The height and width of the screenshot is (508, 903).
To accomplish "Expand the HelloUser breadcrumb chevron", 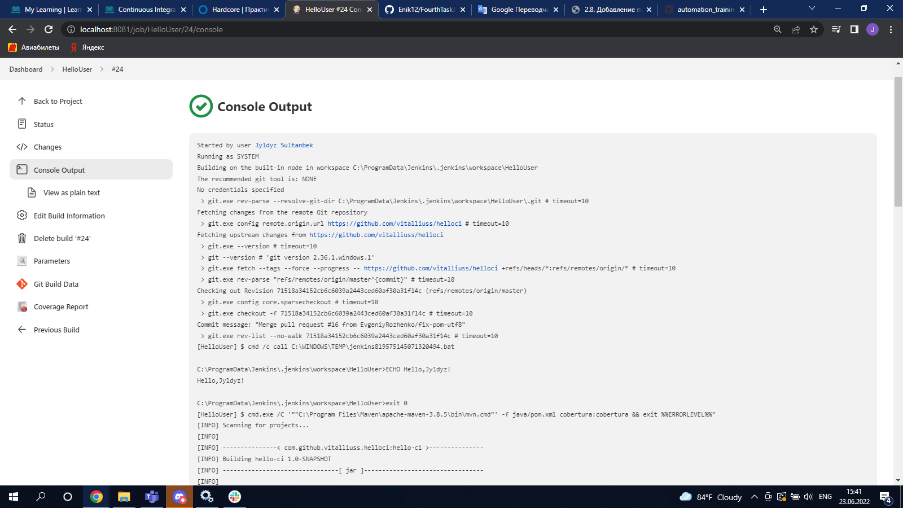I will pos(102,69).
